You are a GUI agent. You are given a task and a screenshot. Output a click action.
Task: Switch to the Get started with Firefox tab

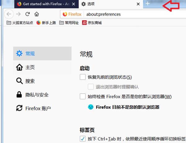click(x=46, y=4)
